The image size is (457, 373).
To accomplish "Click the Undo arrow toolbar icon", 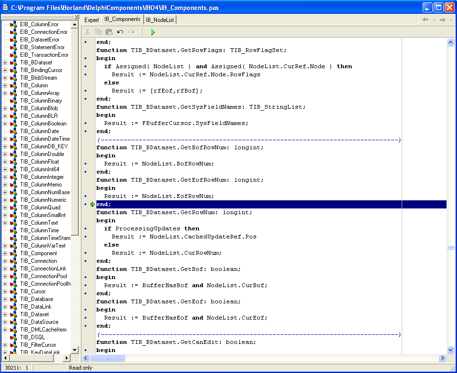I will pos(120,32).
